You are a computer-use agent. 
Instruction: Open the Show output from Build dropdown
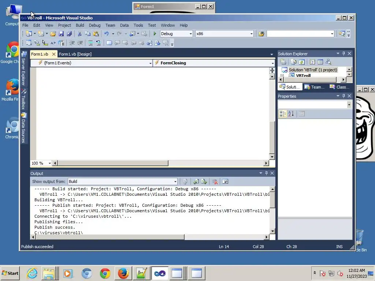click(x=175, y=181)
